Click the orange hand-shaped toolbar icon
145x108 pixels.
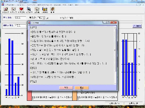coord(52,9)
